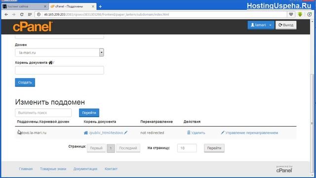Go forward with browser forward arrow
Image resolution: width=316 pixels, height=178 pixels.
[x=14, y=14]
